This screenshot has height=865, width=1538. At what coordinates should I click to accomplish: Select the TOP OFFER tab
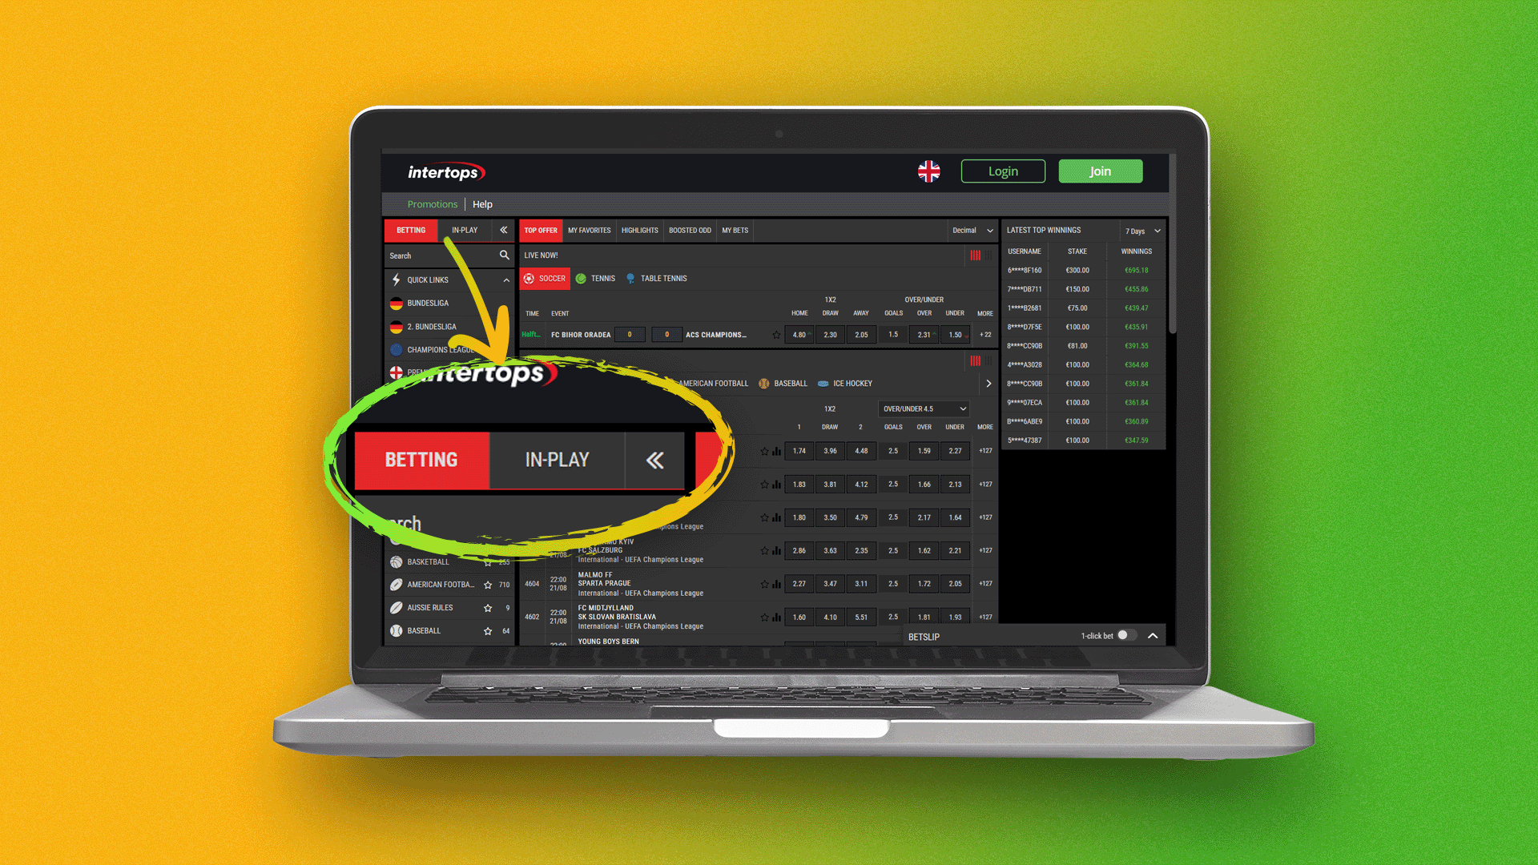tap(540, 230)
